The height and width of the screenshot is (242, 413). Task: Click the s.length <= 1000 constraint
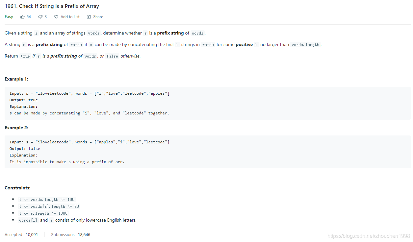click(x=43, y=213)
